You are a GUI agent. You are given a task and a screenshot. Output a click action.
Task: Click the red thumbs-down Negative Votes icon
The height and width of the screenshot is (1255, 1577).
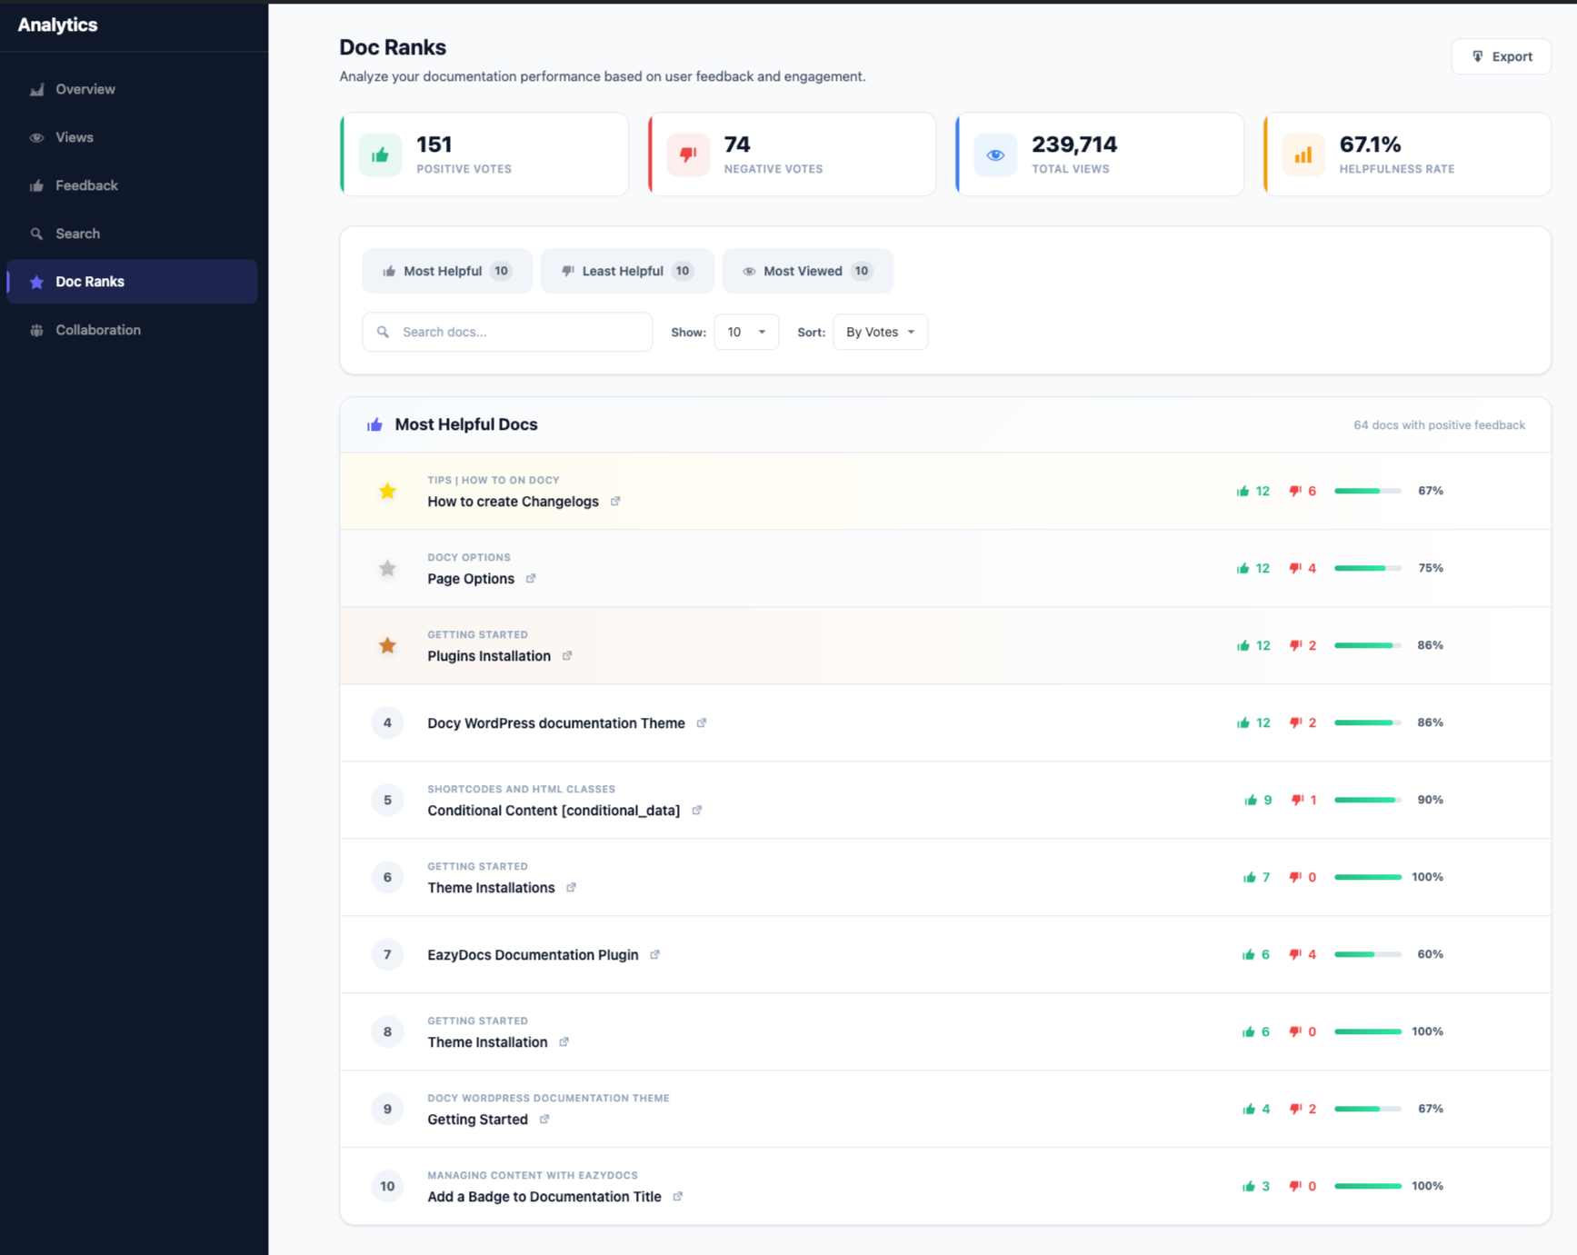[x=688, y=155]
